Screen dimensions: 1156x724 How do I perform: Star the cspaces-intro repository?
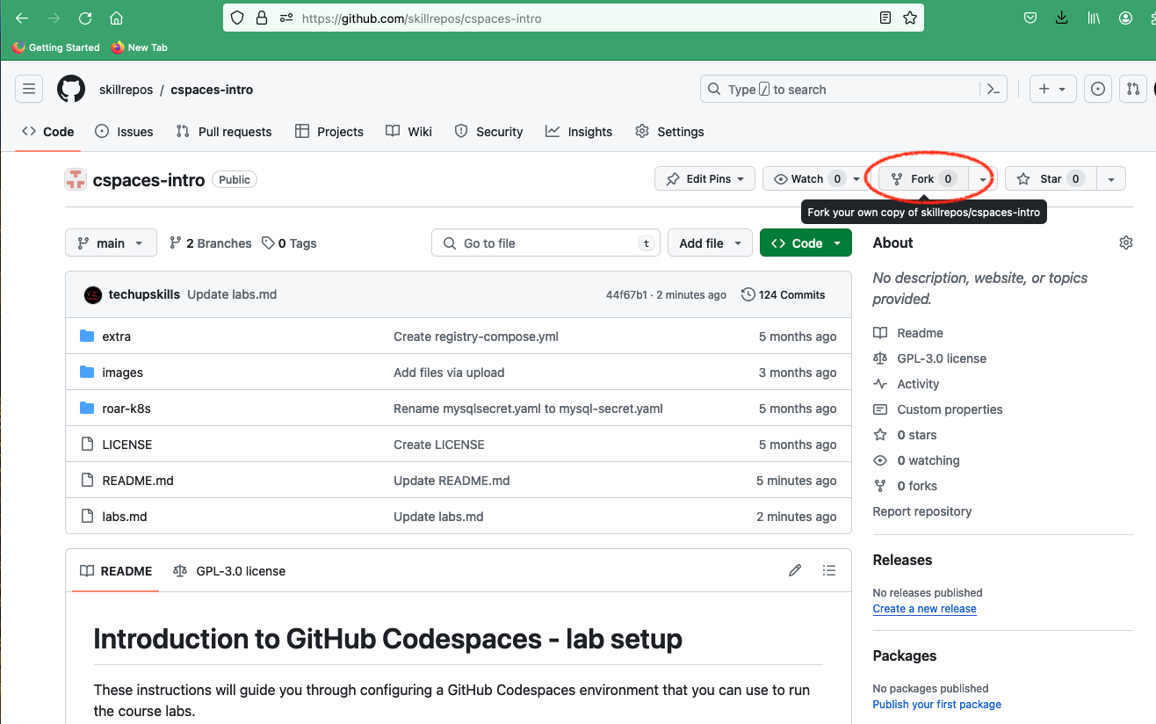click(x=1050, y=179)
